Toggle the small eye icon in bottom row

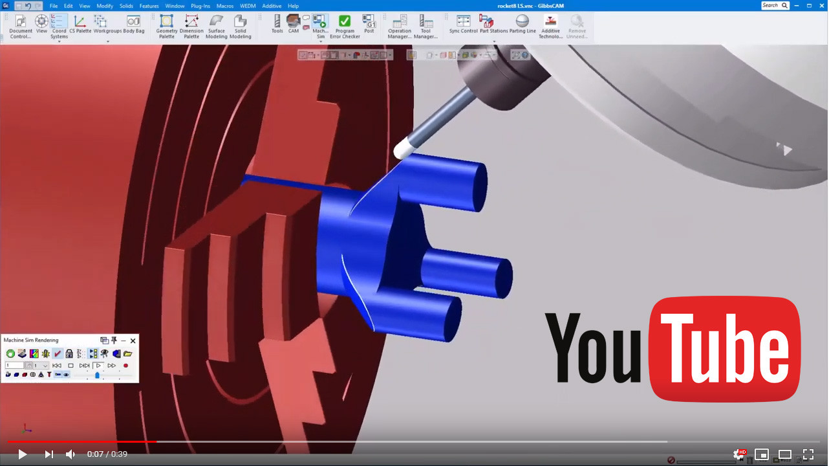pyautogui.click(x=66, y=375)
